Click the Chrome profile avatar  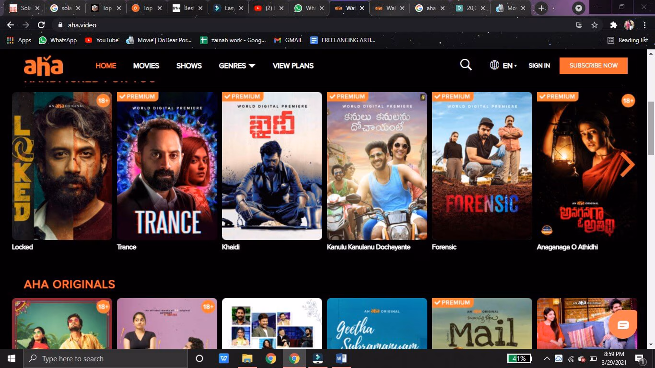pyautogui.click(x=629, y=25)
